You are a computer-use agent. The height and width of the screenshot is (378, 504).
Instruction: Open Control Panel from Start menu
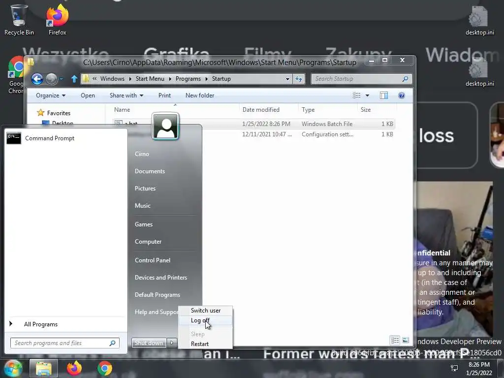click(153, 260)
